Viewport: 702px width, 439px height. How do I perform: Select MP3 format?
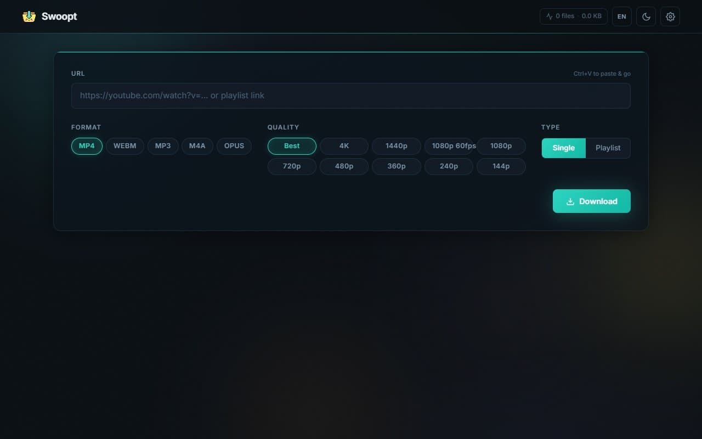coord(163,146)
